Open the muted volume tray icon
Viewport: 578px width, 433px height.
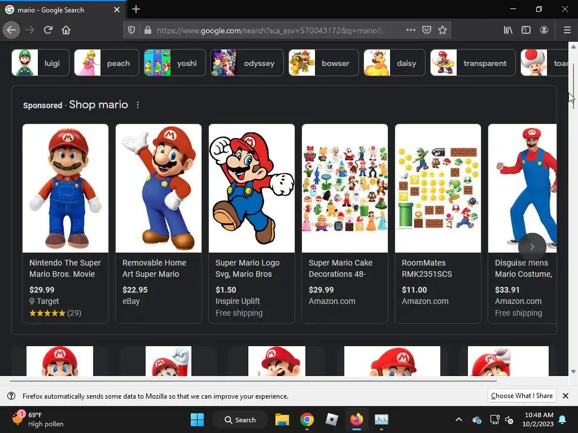coord(509,419)
